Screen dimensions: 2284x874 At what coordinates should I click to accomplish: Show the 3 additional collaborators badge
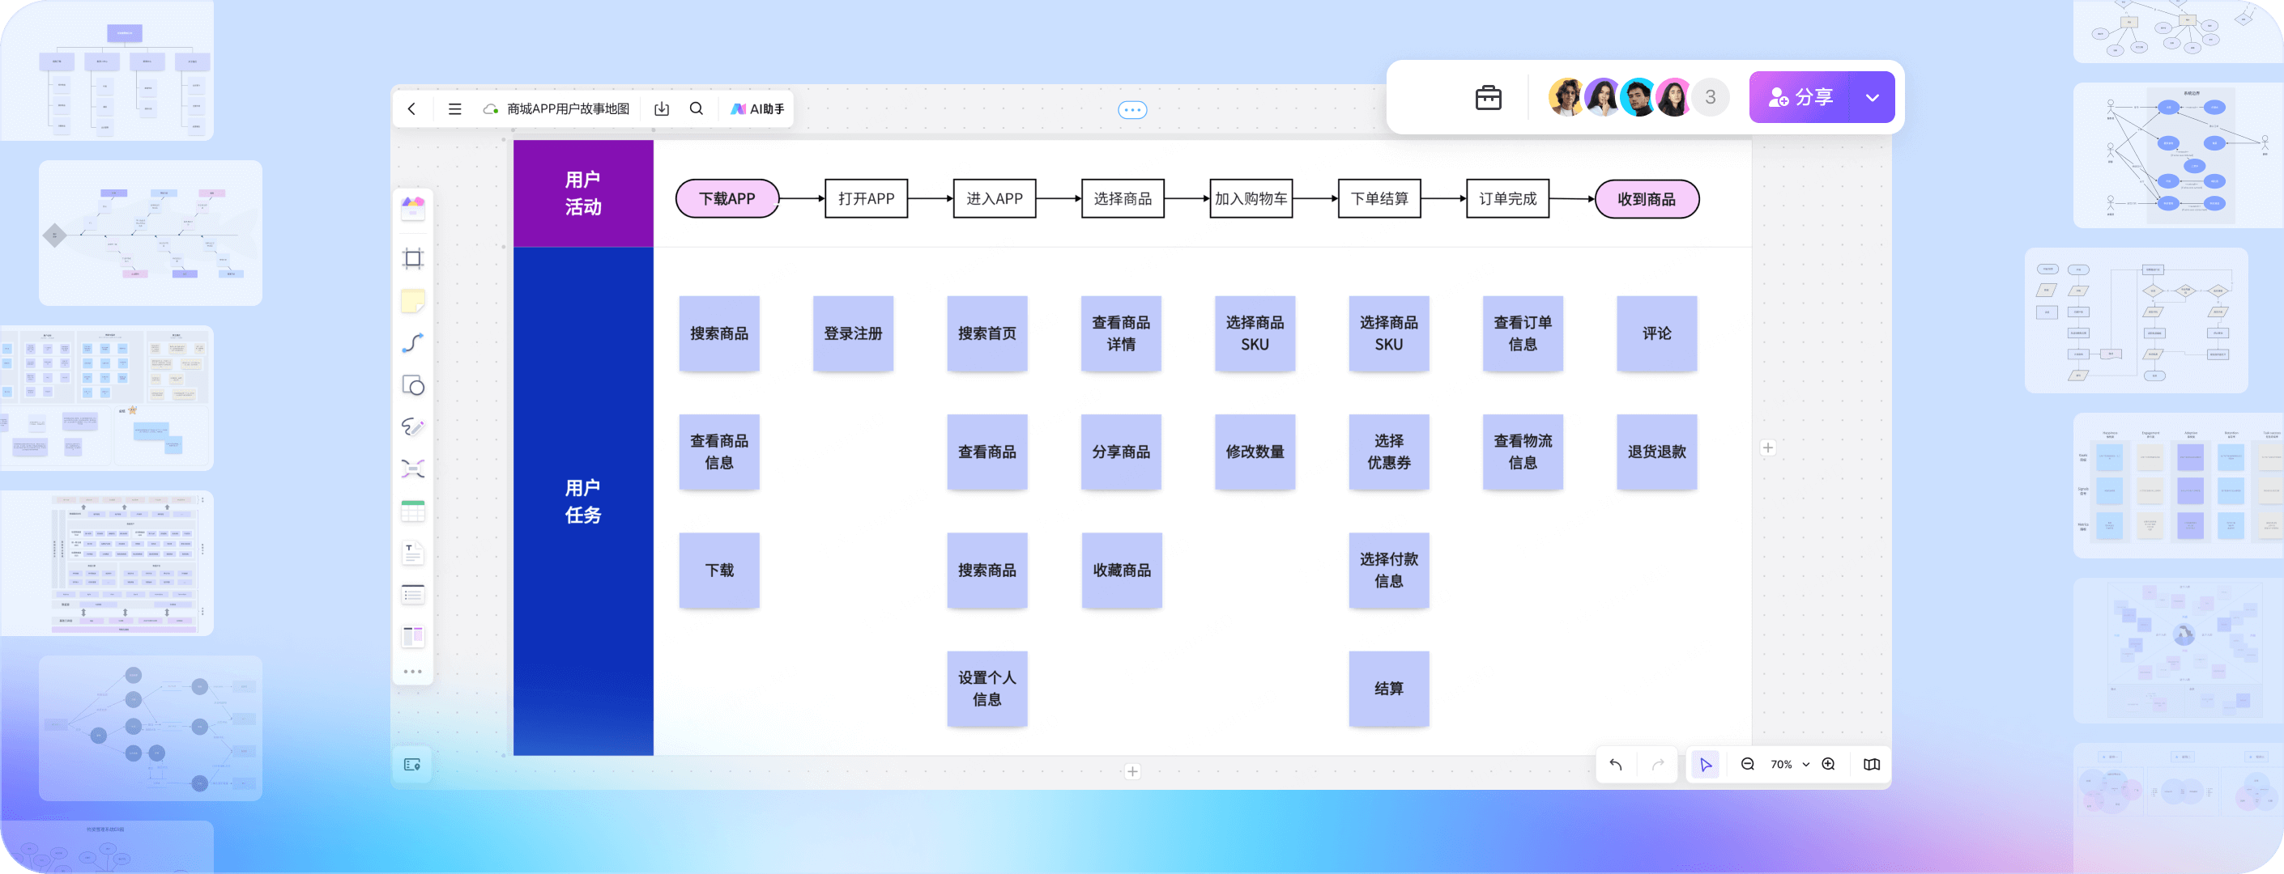[1711, 97]
